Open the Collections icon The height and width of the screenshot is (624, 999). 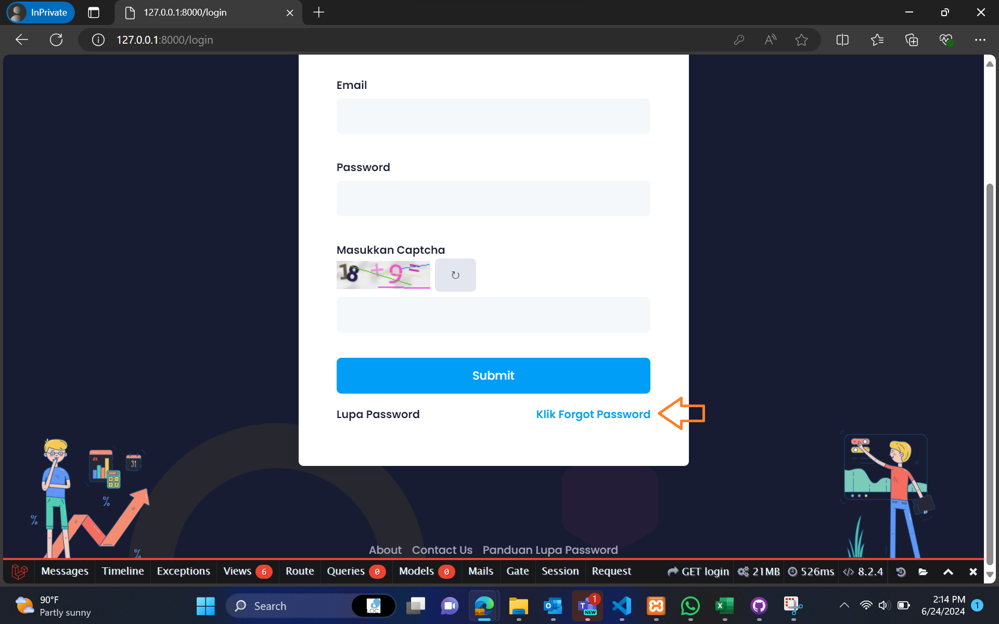(x=912, y=40)
